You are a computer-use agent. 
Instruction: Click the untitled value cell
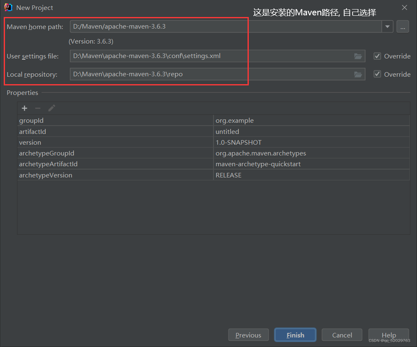tap(312, 131)
